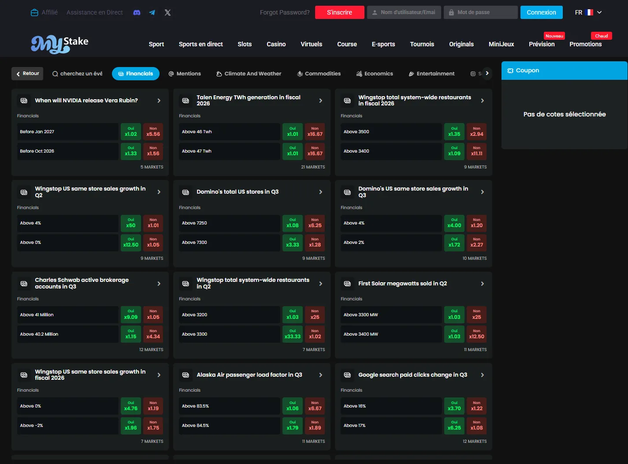
Task: Focus the username or email field
Action: (404, 12)
